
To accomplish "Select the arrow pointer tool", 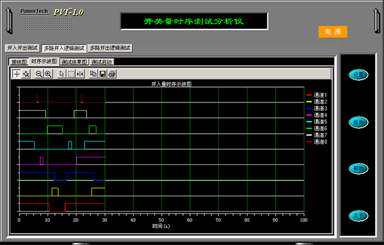I will tap(61, 74).
